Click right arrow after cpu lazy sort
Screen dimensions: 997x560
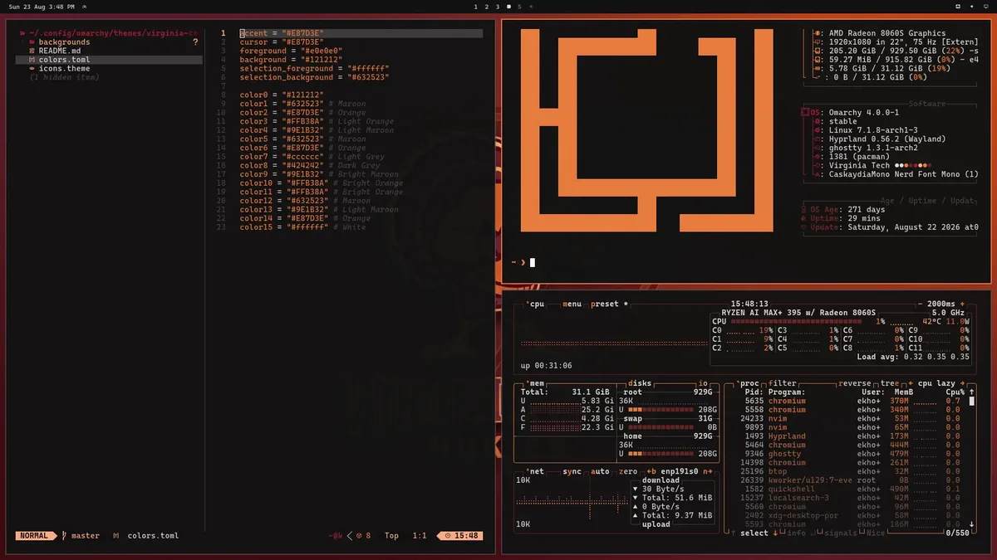click(x=962, y=383)
